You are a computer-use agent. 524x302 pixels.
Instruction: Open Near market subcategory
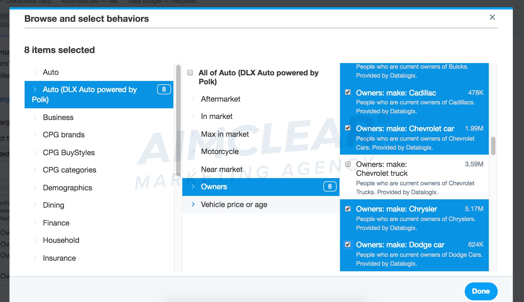click(x=222, y=169)
